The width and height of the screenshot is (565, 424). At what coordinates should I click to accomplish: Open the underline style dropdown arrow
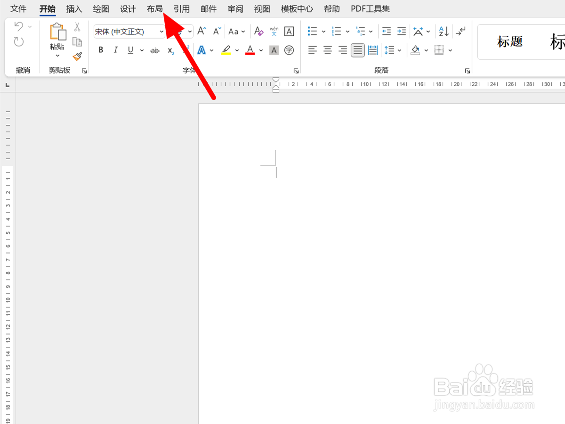coord(142,50)
